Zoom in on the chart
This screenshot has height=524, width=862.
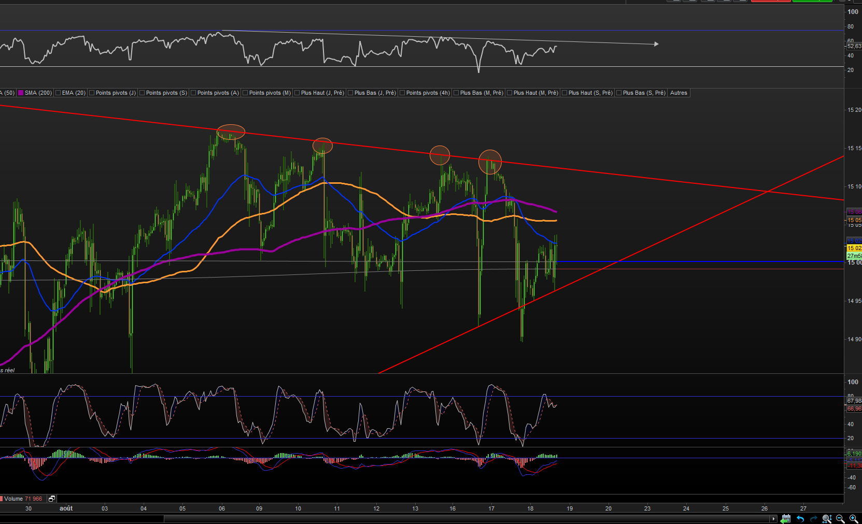pos(854,519)
